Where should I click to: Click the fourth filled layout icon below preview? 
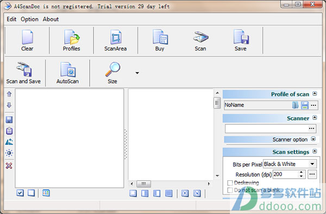click(x=169, y=193)
